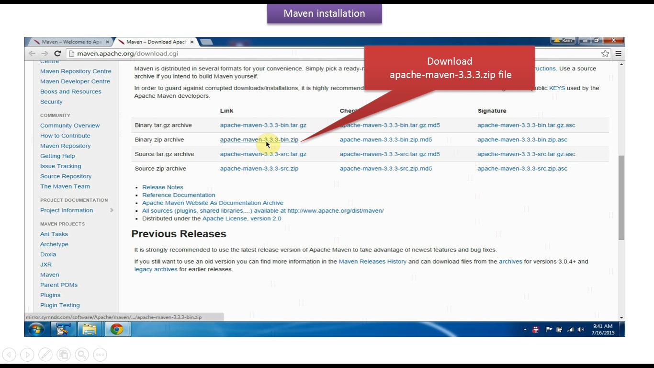
Task: Open the text editor taskbar icon with T
Action: tap(63, 329)
